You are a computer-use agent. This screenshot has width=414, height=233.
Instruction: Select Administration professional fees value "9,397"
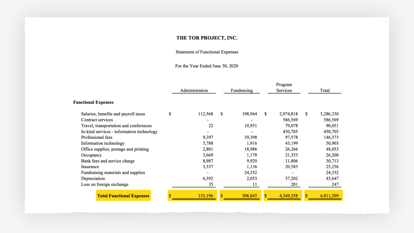click(x=208, y=137)
